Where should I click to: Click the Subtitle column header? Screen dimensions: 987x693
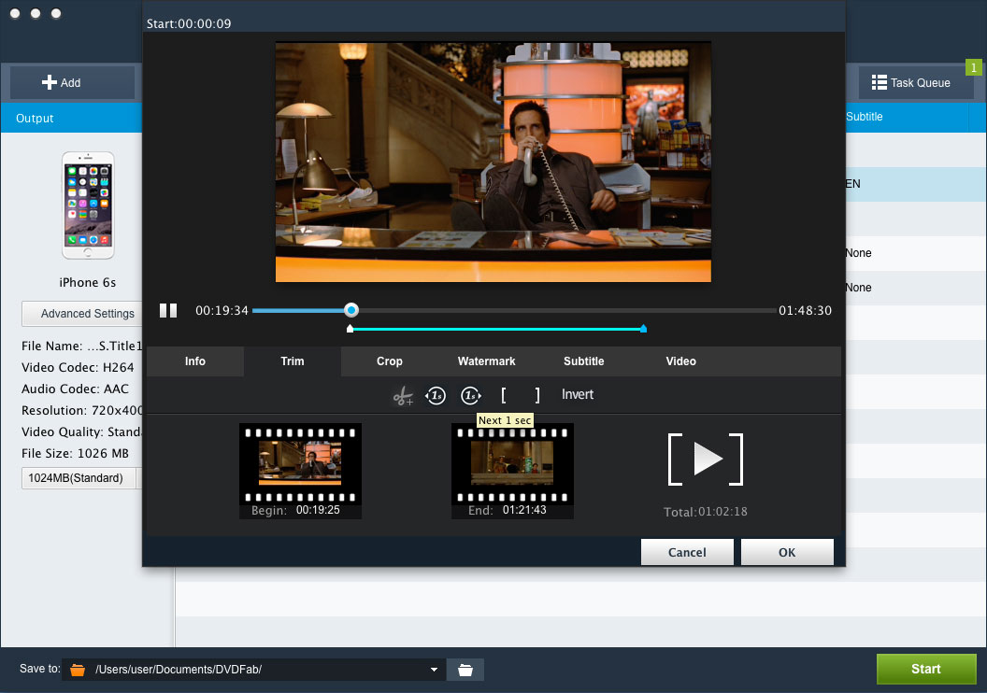click(x=865, y=117)
